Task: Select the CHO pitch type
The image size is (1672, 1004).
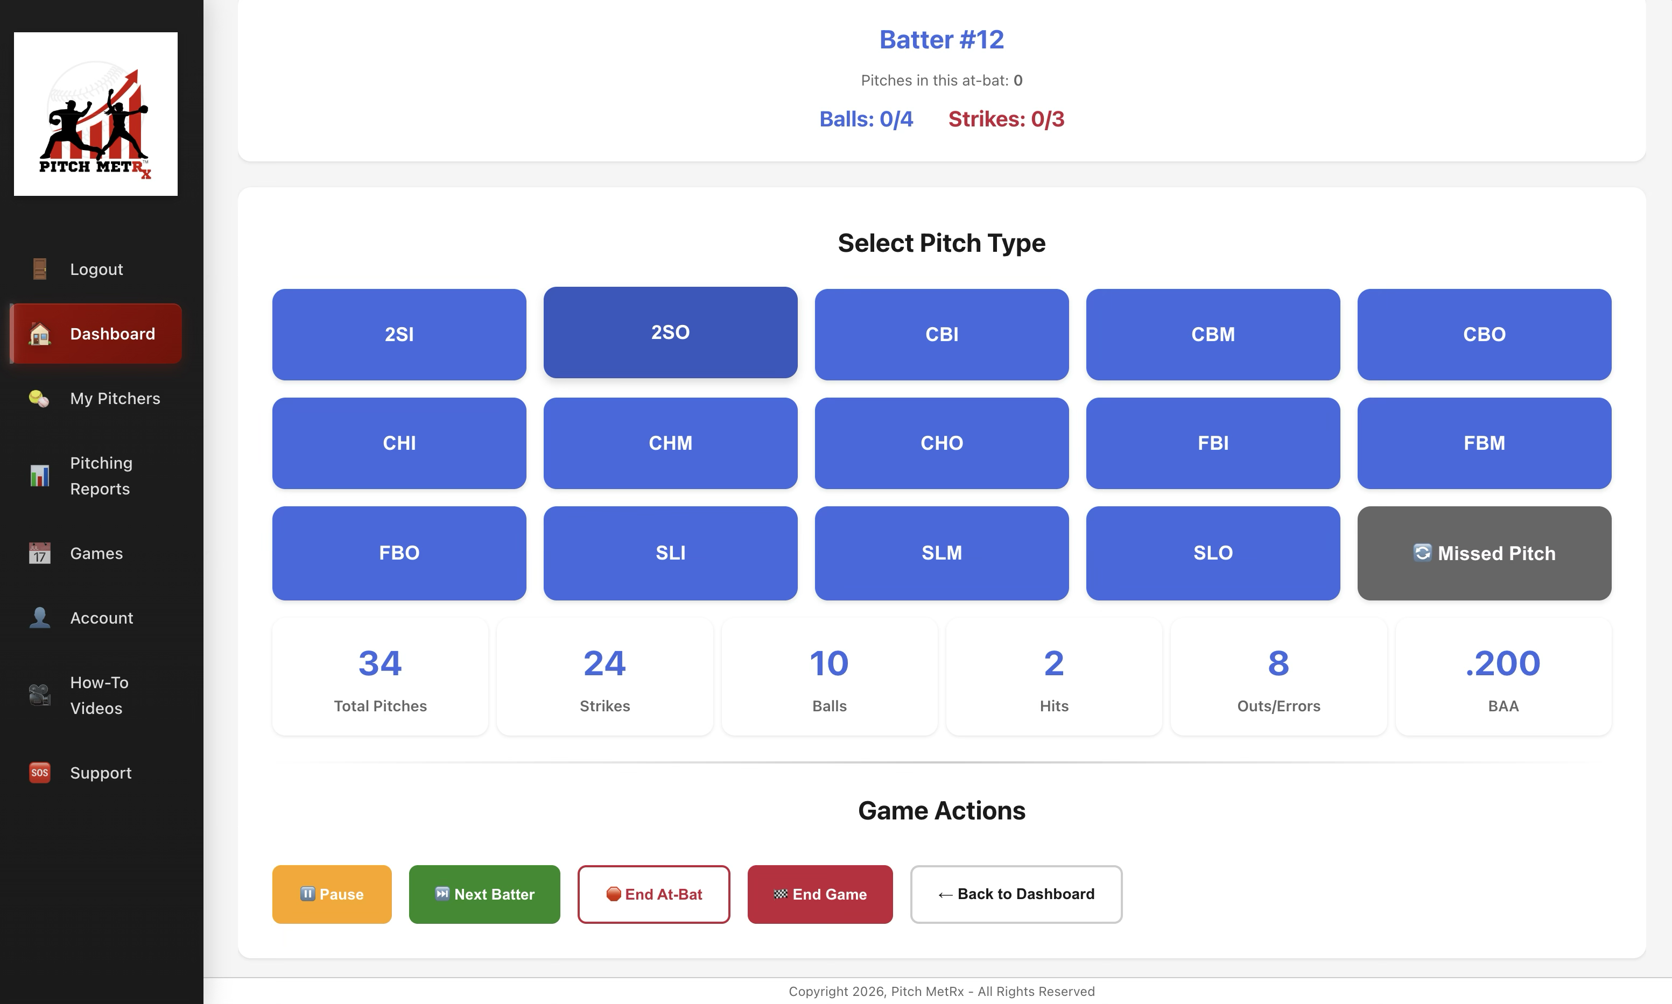Action: click(x=942, y=443)
